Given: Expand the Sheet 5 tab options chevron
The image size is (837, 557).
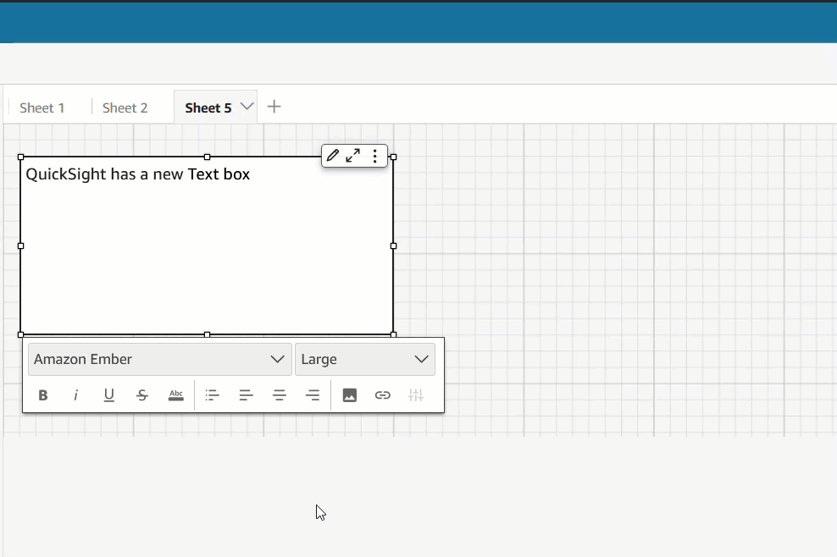Looking at the screenshot, I should [x=247, y=106].
